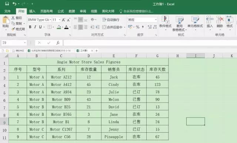Click the decrease decimal icon
237x143 pixels.
pyautogui.click(x=155, y=27)
